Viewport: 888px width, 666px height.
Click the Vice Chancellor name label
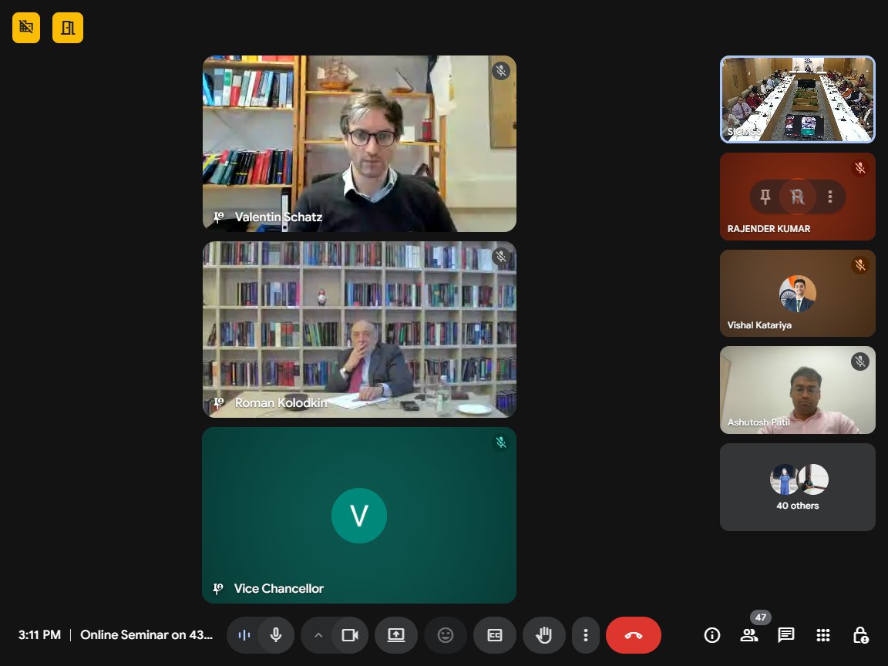(x=278, y=588)
